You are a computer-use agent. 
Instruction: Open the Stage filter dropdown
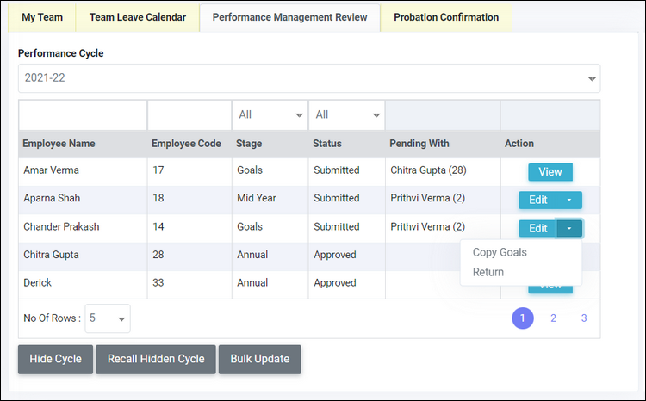click(270, 114)
